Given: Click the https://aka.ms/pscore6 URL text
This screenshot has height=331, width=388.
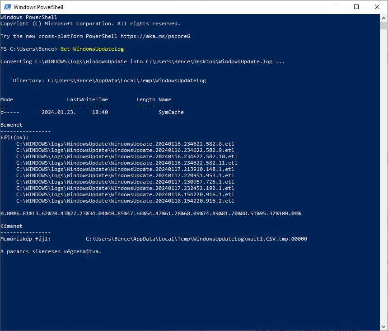Looking at the screenshot, I should 155,36.
